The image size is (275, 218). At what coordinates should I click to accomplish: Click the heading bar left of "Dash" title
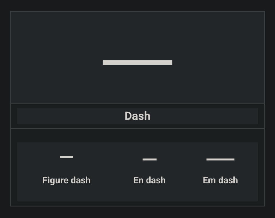click(x=69, y=116)
